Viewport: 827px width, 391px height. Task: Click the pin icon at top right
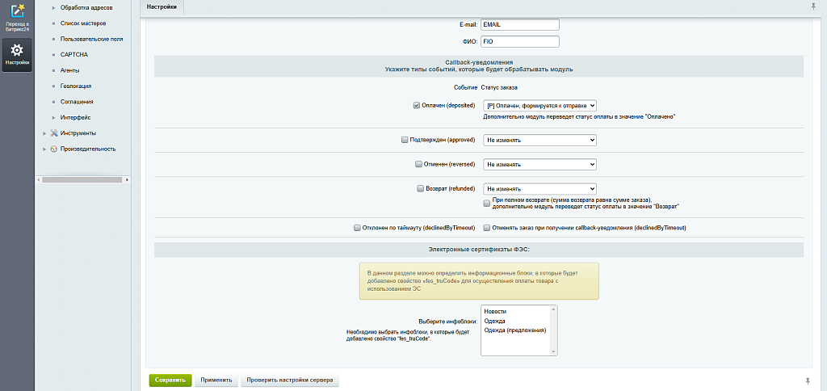(x=812, y=6)
